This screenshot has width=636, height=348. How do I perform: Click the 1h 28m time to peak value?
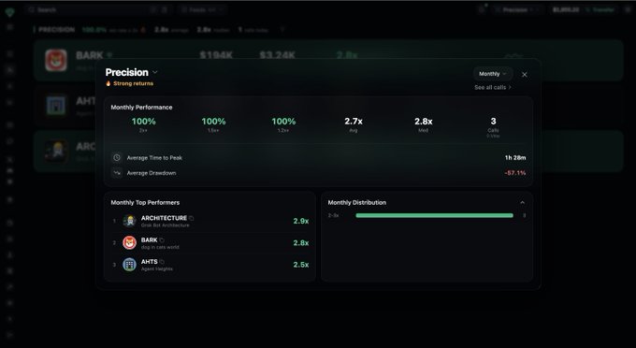point(515,158)
